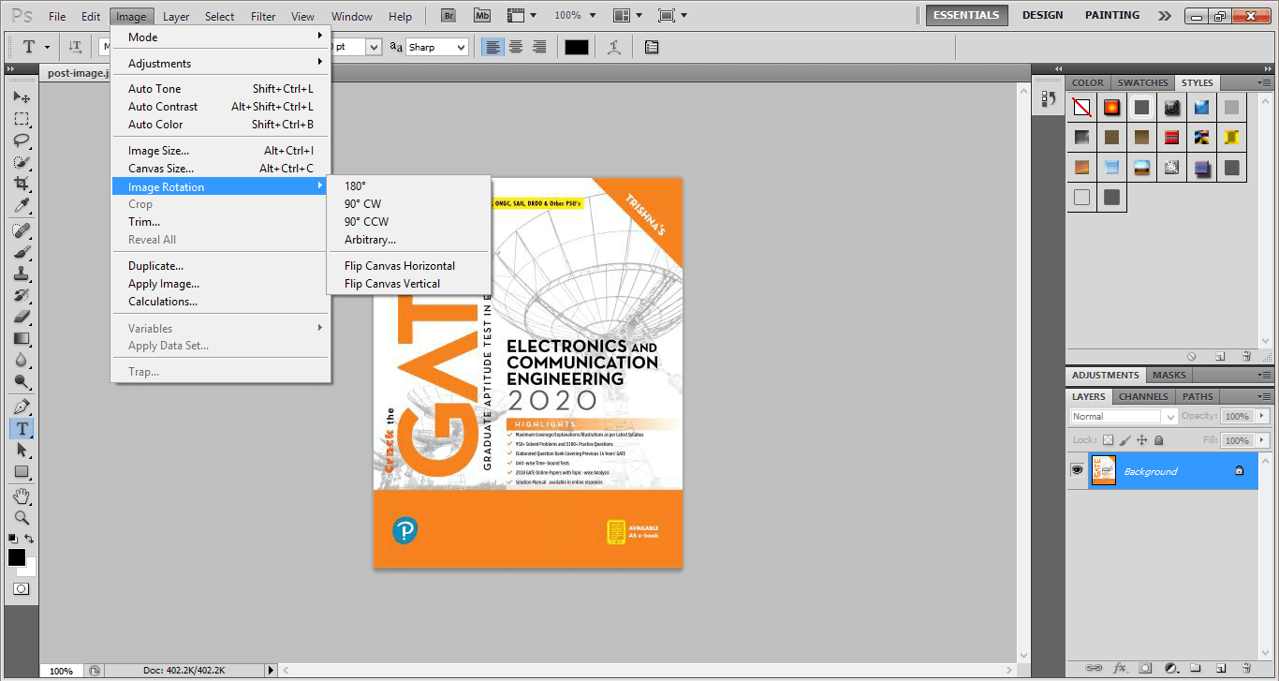Select the Spot Healing Brush tool
This screenshot has height=681, width=1279.
pos(21,230)
